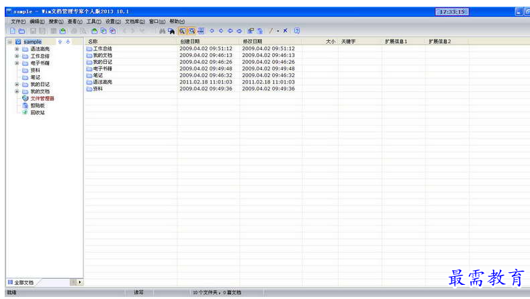Expand the 我的日记 tree node
530x299 pixels.
pos(17,84)
